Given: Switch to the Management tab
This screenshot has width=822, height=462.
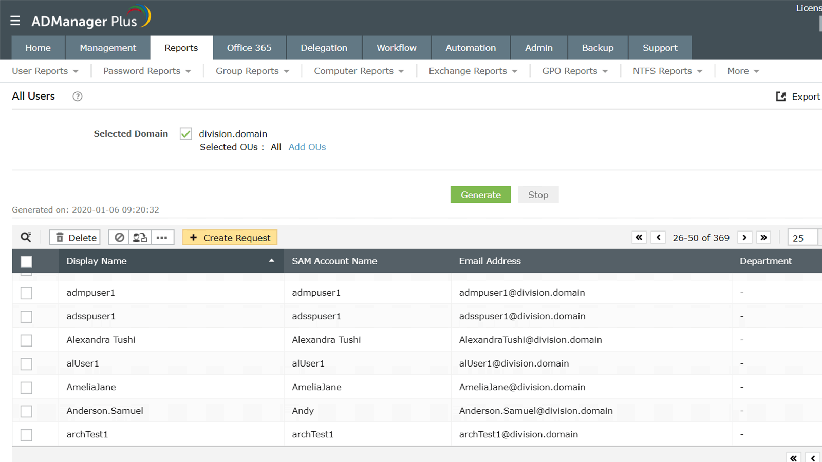Looking at the screenshot, I should (x=108, y=48).
